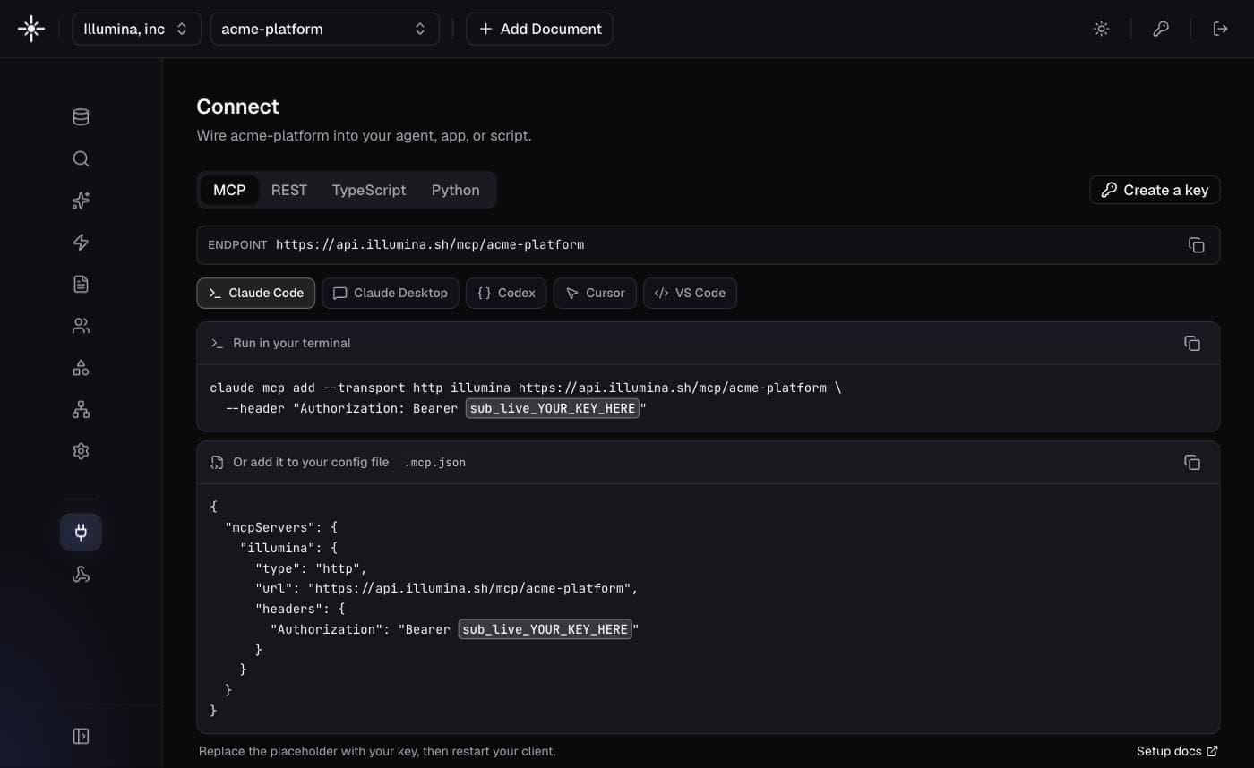The image size is (1254, 768).
Task: Open the acme-platform project dropdown
Action: tap(324, 29)
